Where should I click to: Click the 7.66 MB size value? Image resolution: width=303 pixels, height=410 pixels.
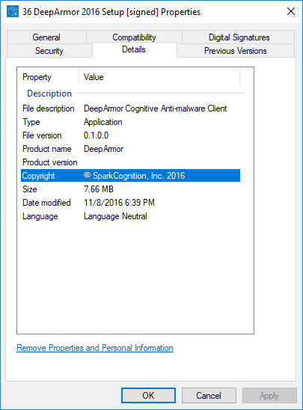[x=99, y=189]
